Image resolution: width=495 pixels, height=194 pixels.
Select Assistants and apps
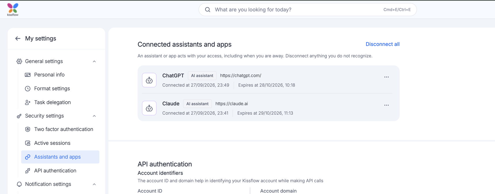60,157
